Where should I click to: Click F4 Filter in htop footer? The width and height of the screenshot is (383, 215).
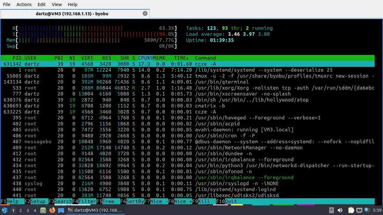(84, 201)
